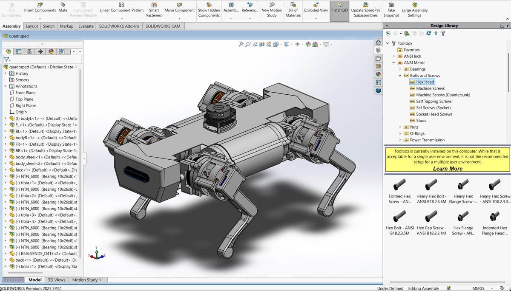Image resolution: width=511 pixels, height=291 pixels.
Task: Switch to the Evaluate tab
Action: (86, 26)
